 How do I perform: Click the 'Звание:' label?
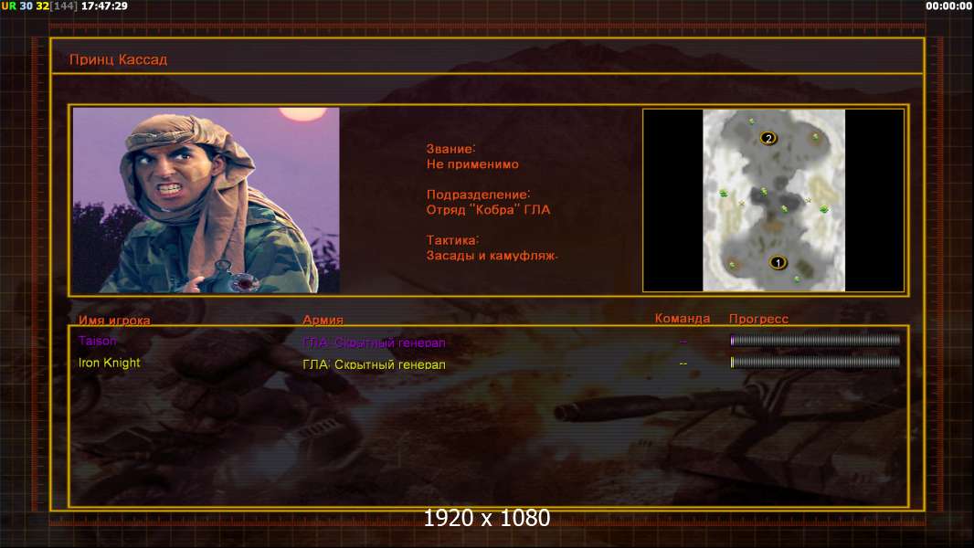pyautogui.click(x=451, y=149)
